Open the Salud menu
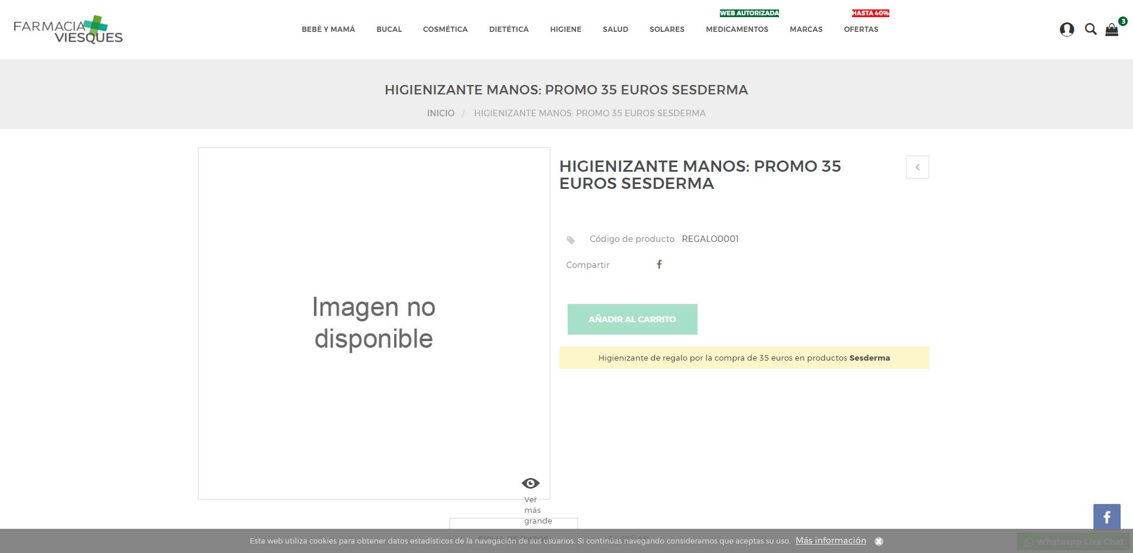The height and width of the screenshot is (553, 1133). [615, 30]
